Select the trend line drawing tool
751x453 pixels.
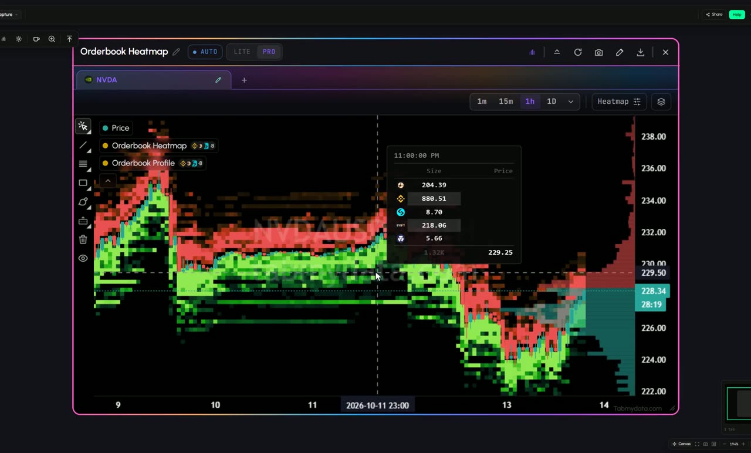click(x=83, y=146)
